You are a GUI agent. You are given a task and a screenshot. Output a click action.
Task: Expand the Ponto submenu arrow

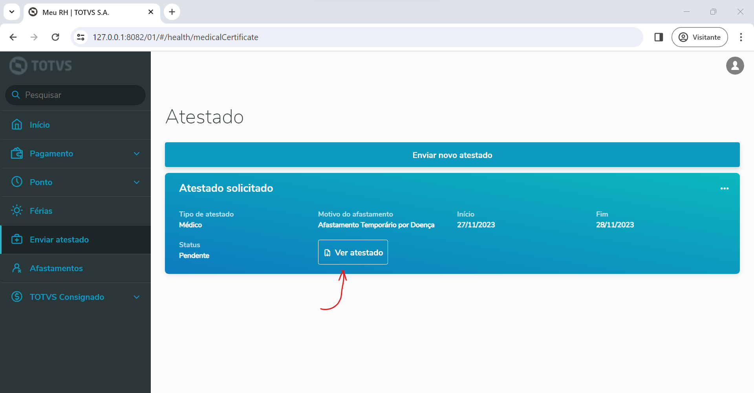pyautogui.click(x=137, y=182)
